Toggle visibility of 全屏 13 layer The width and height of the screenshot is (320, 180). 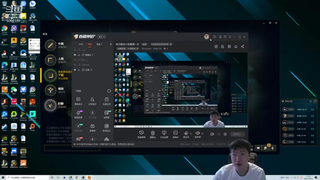coord(75,70)
